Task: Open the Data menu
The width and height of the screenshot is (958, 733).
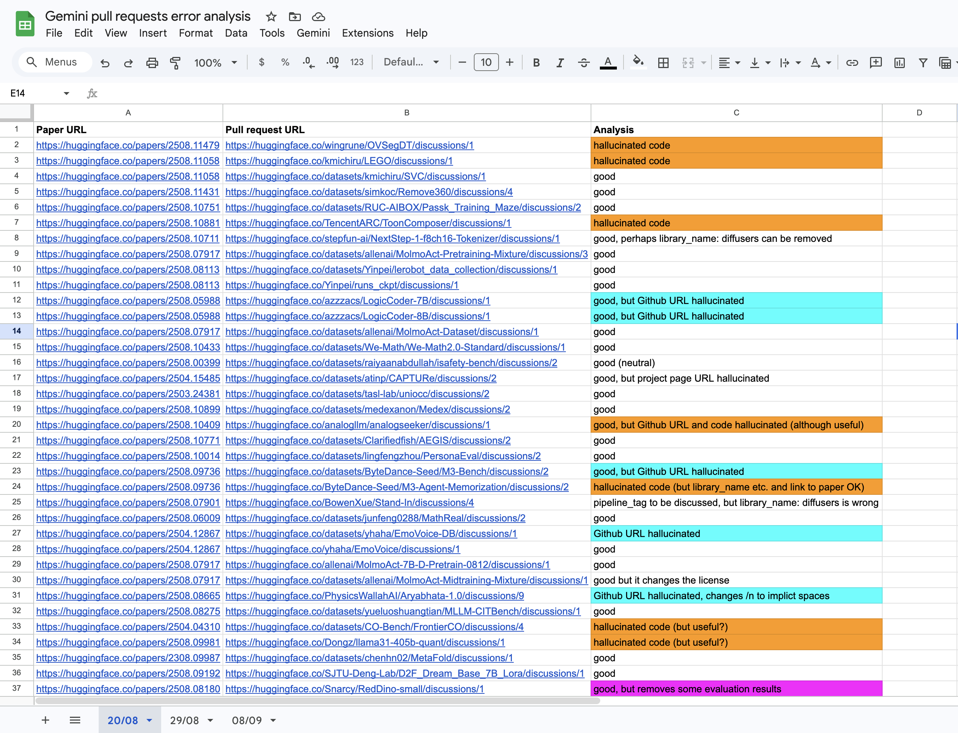Action: 236,33
